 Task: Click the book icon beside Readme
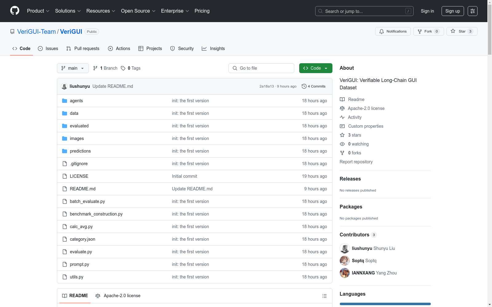click(342, 99)
